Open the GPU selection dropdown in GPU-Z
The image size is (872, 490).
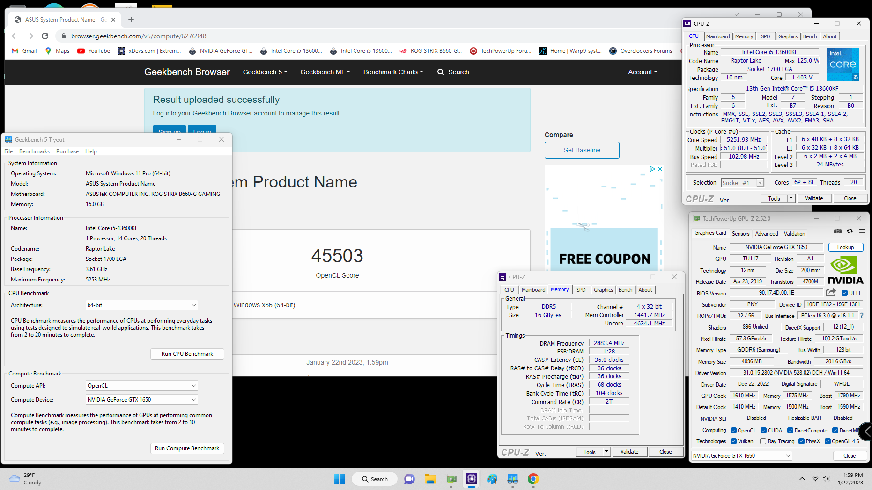click(742, 456)
